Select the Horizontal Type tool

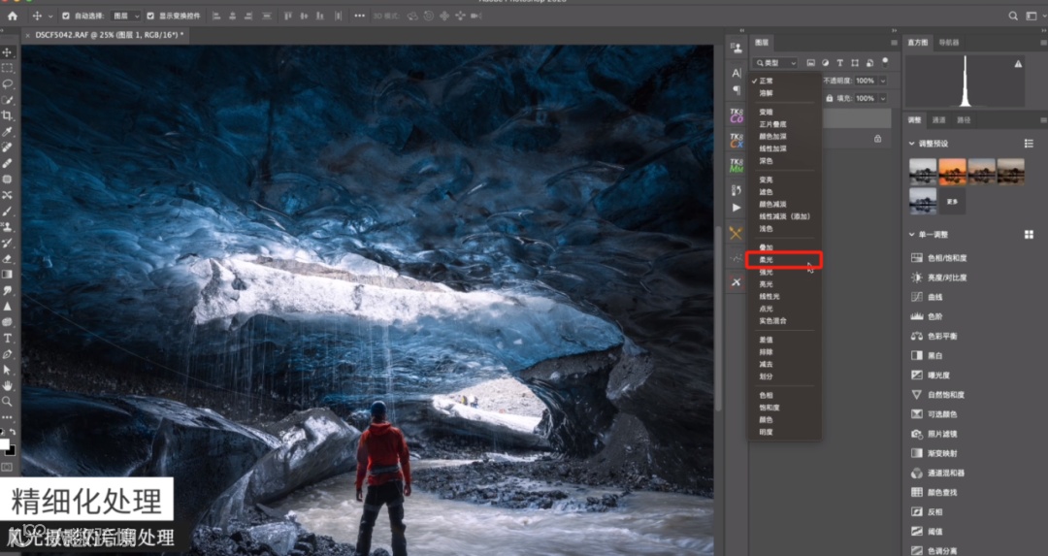[8, 338]
